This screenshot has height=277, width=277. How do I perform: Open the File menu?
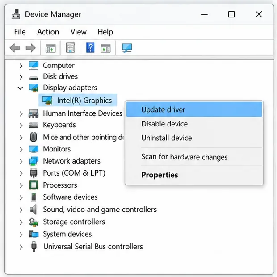20,32
